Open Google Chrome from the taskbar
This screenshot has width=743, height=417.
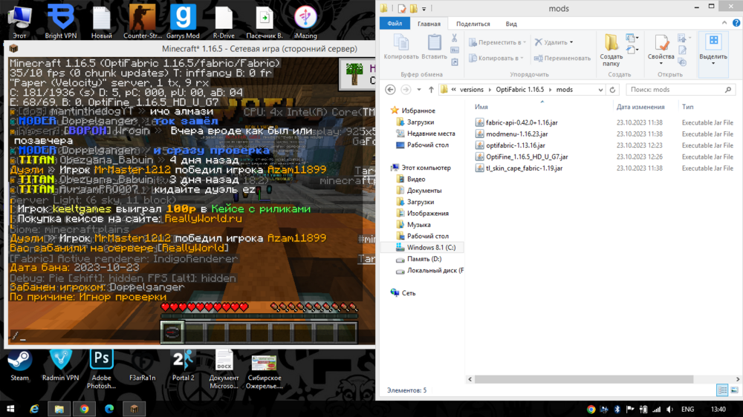tap(85, 409)
